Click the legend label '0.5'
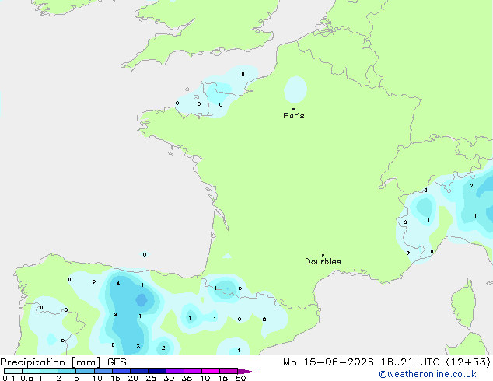 [26, 378]
